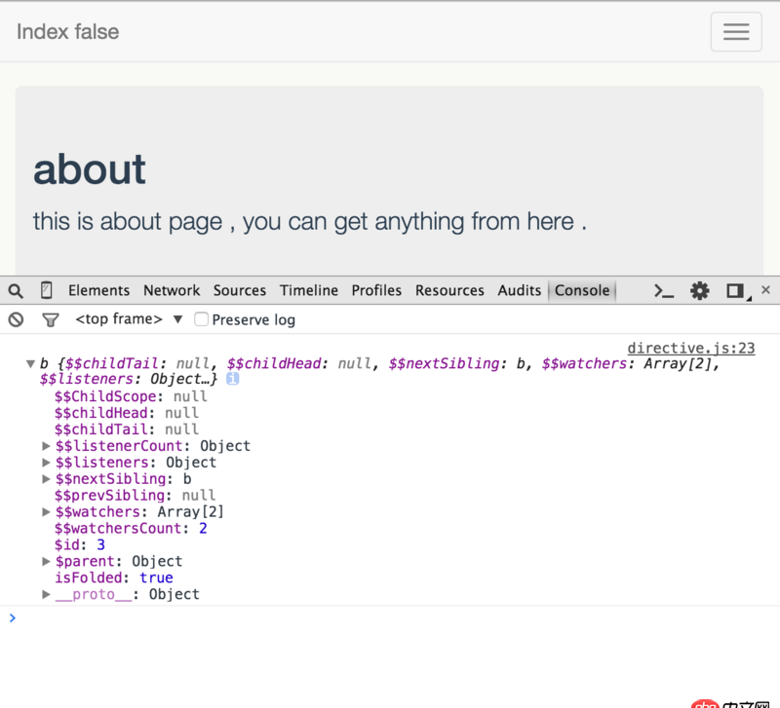
Task: Open the DevTools search panel
Action: click(x=14, y=290)
